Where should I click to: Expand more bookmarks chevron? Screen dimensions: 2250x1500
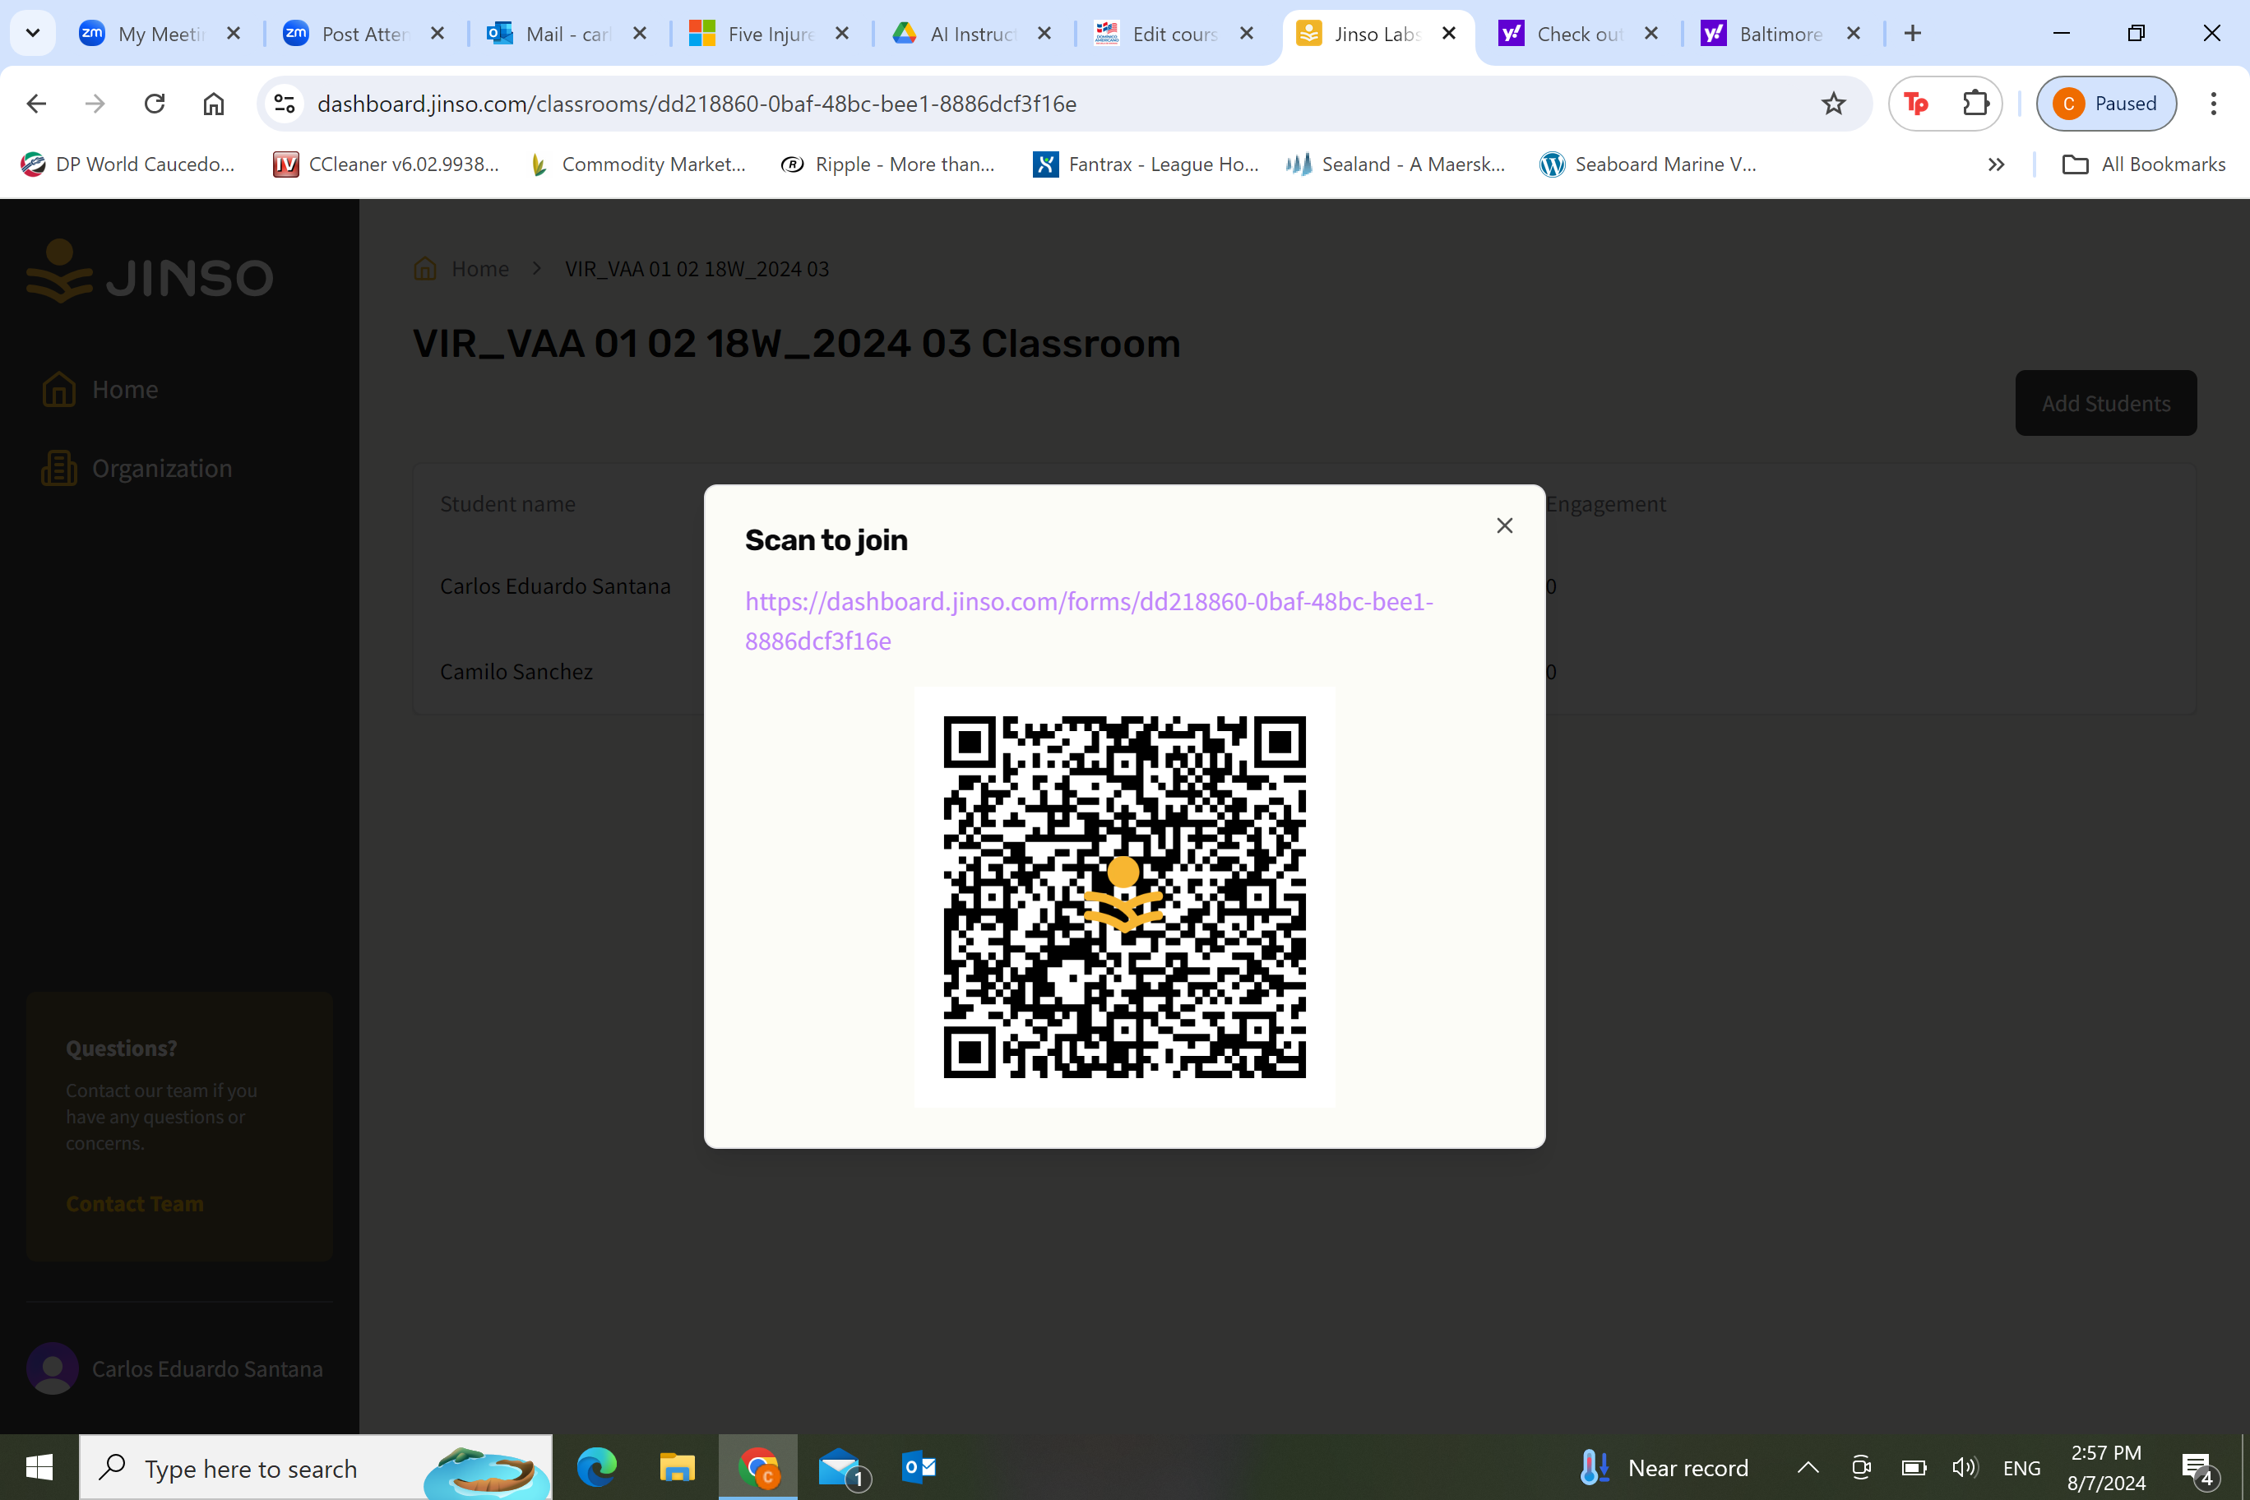(1996, 164)
